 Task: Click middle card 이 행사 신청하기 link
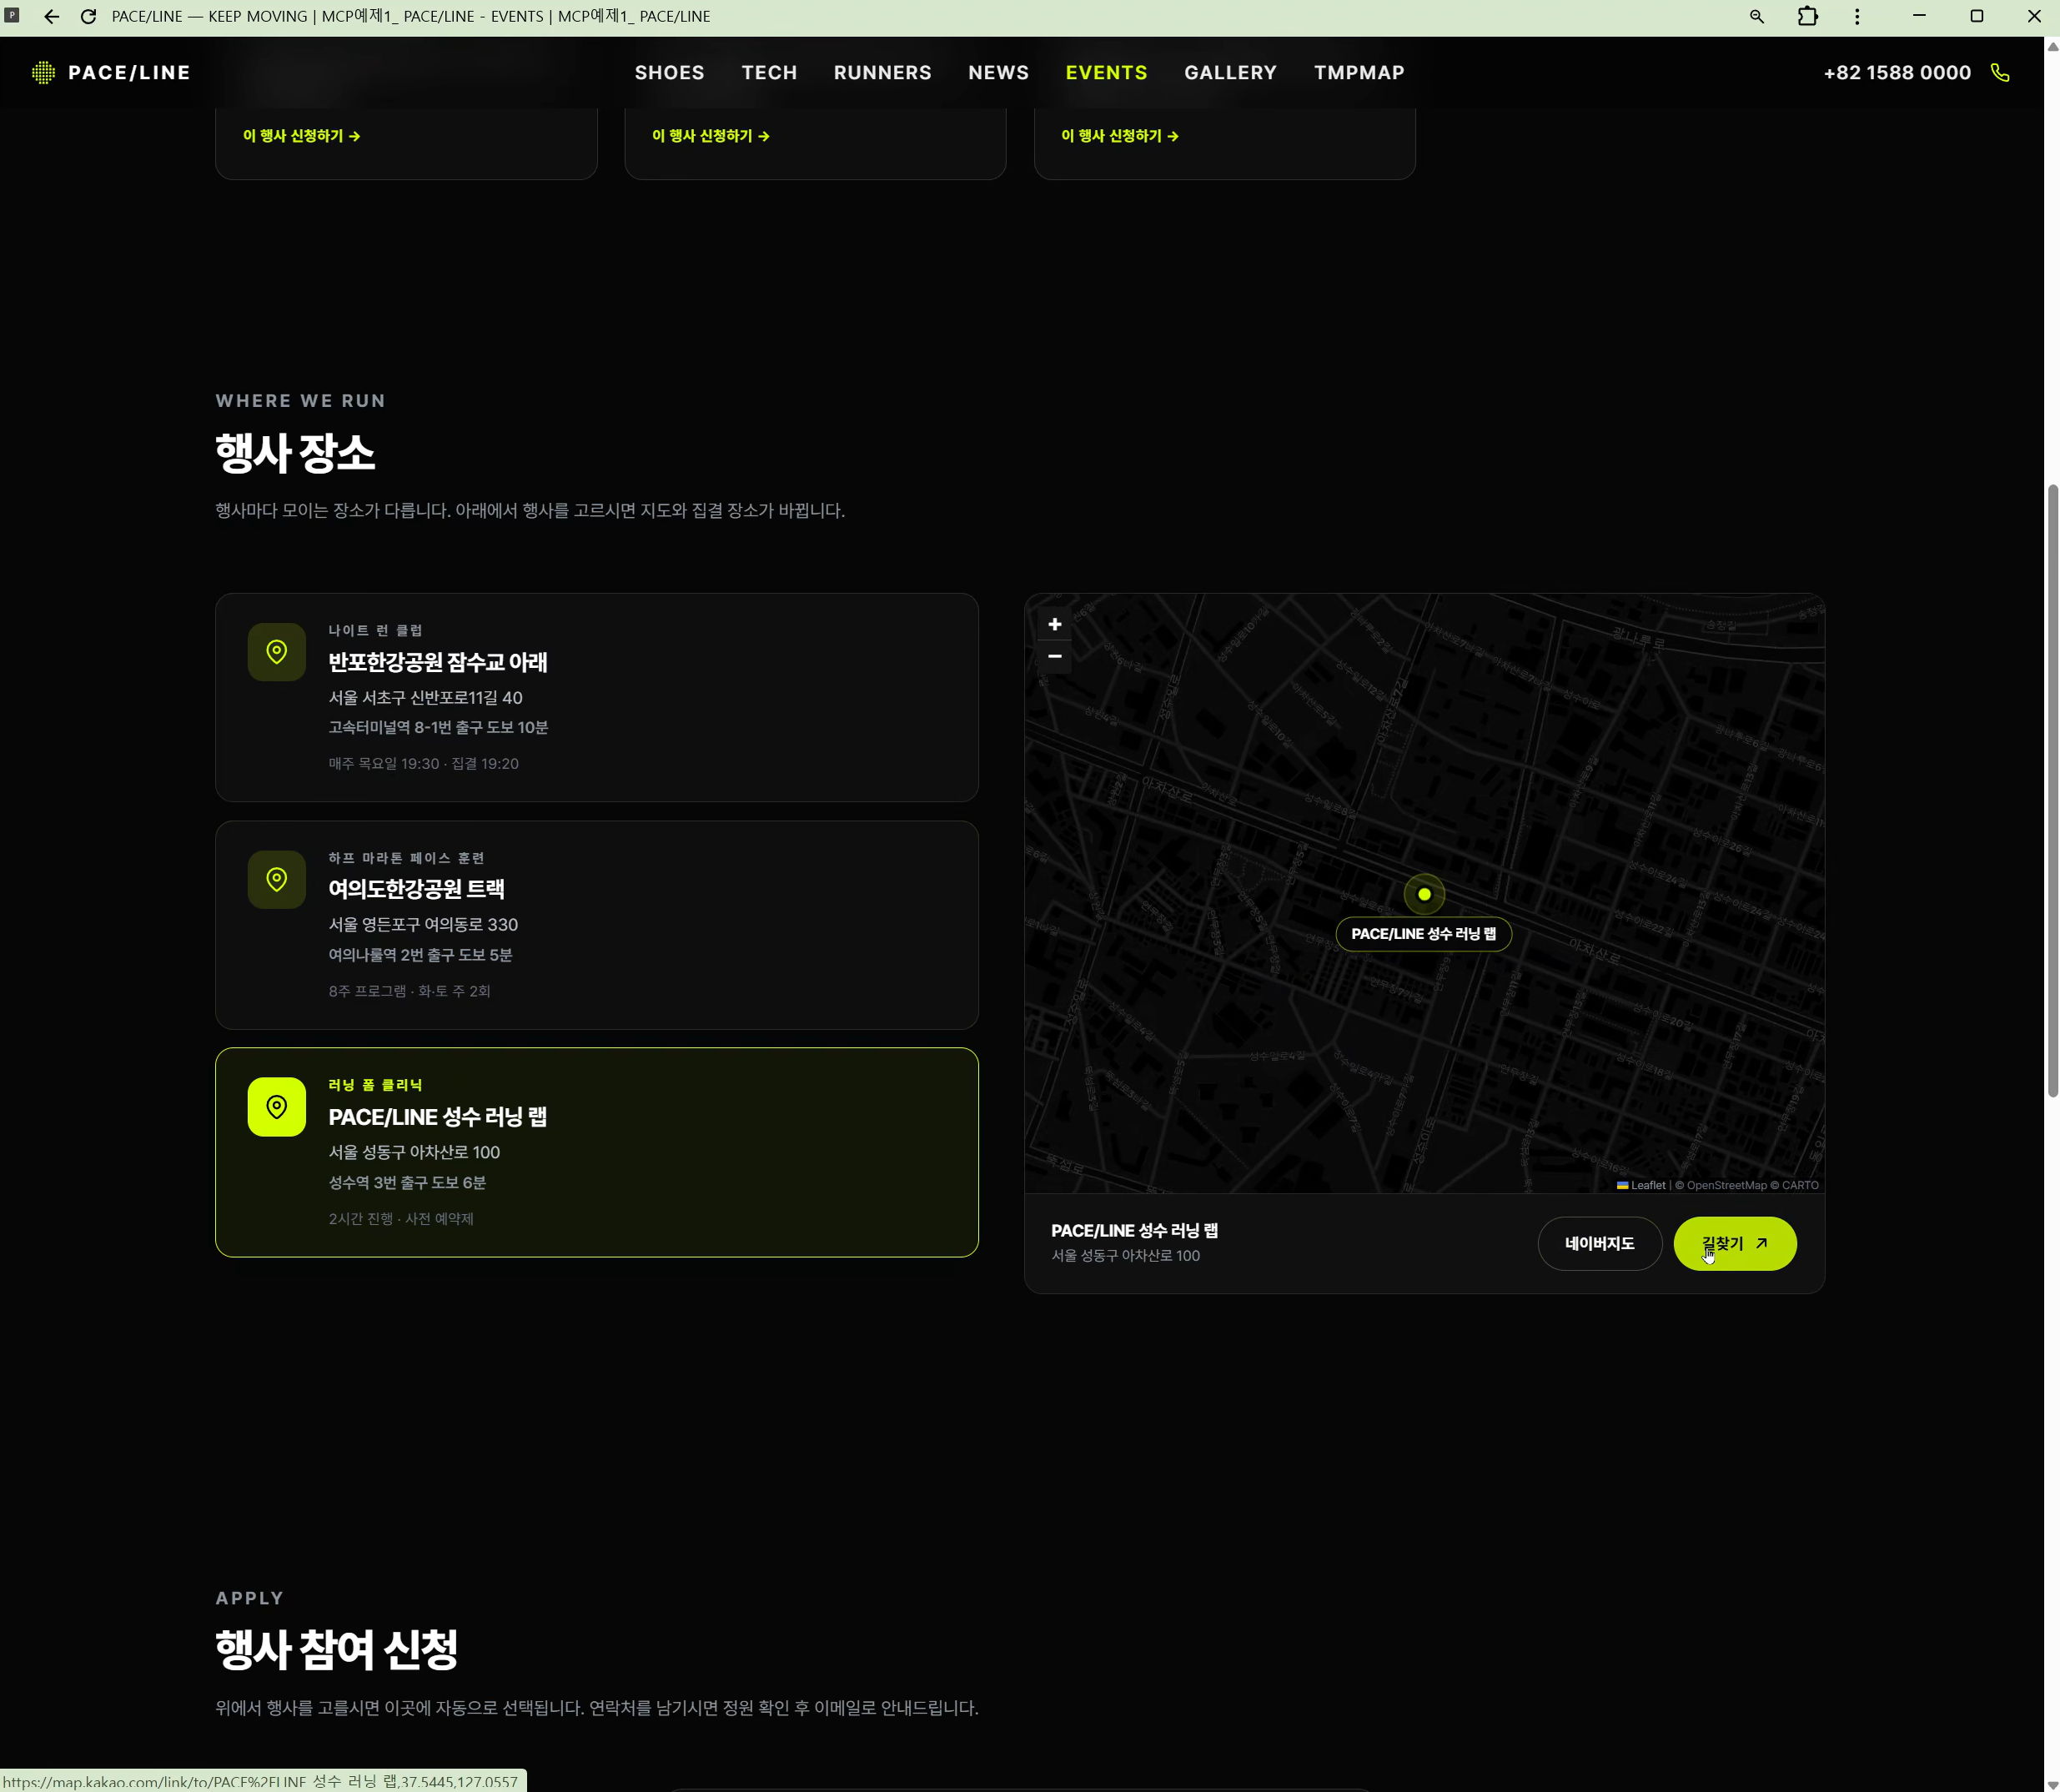point(710,136)
